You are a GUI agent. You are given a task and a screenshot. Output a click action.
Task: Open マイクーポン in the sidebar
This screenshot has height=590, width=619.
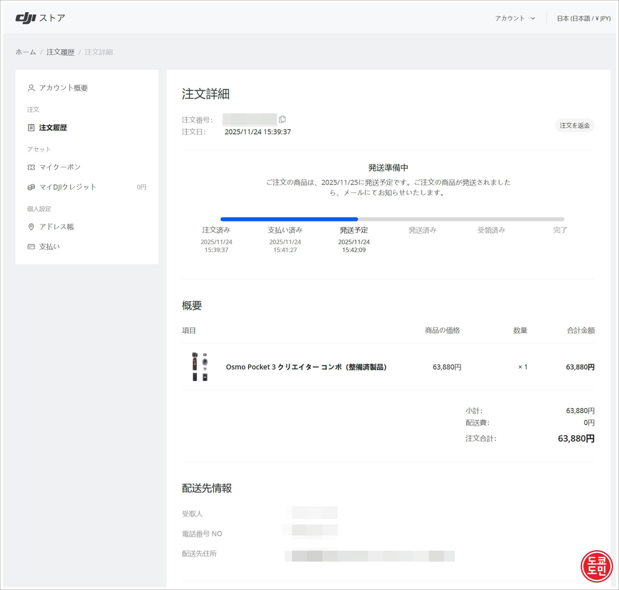(60, 167)
